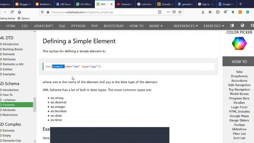Open the SQL menu item
The height and width of the screenshot is (143, 254).
62,26
